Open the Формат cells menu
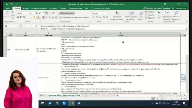The image size is (192, 108). [x=150, y=18]
